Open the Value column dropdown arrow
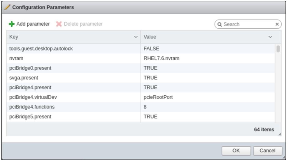This screenshot has width=288, height=160. [x=270, y=37]
